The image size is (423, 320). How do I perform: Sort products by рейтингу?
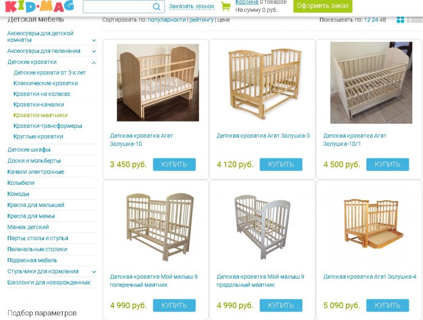tap(201, 20)
